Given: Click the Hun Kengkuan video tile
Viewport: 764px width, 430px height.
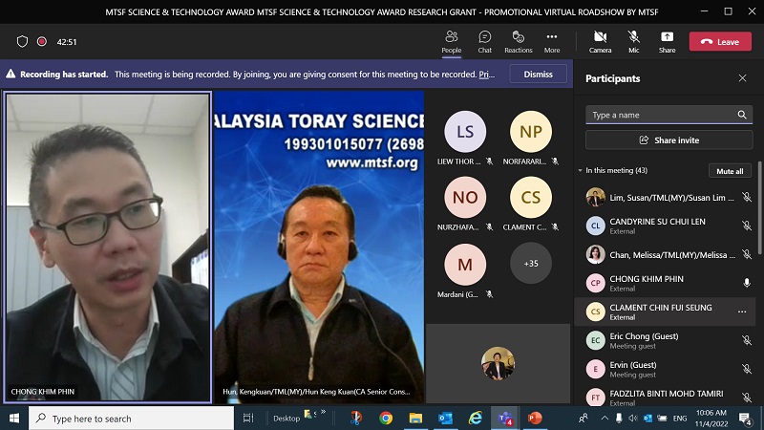Looking at the screenshot, I should (x=319, y=247).
